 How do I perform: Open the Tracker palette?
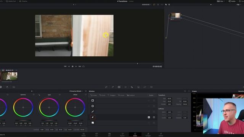point(125,87)
